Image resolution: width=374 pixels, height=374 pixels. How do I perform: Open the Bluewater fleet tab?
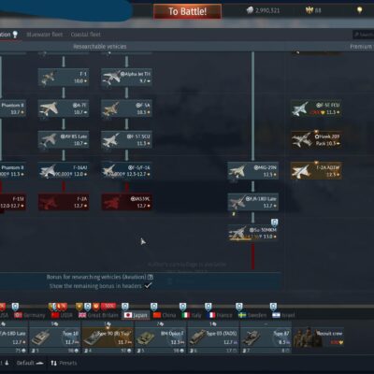[45, 35]
